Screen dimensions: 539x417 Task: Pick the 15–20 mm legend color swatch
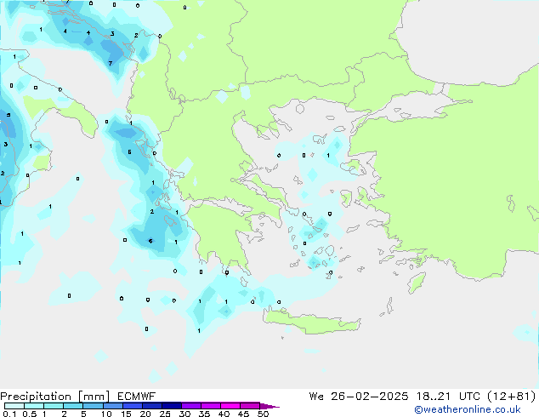pyautogui.click(x=133, y=406)
